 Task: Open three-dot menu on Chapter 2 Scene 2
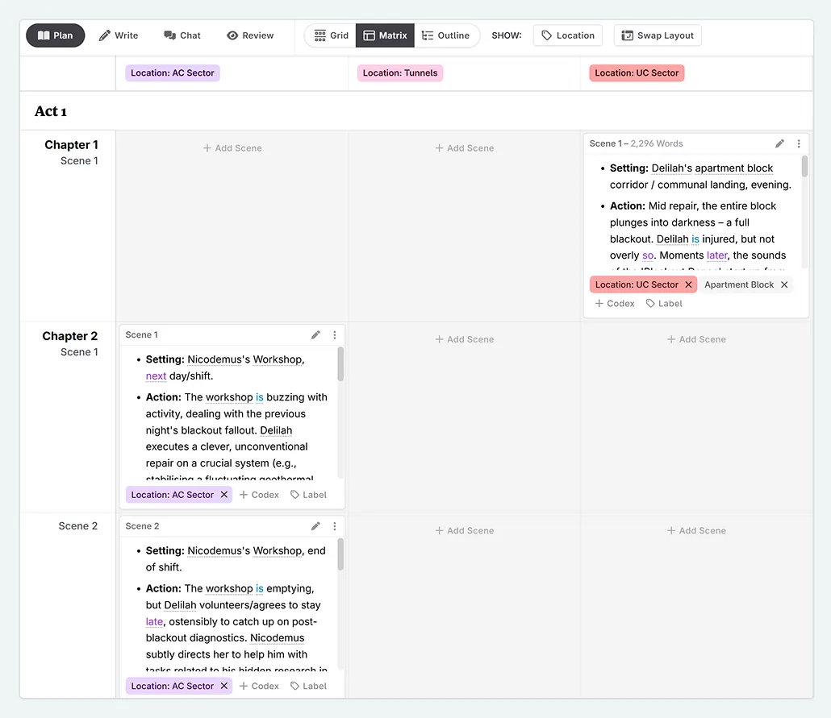335,526
